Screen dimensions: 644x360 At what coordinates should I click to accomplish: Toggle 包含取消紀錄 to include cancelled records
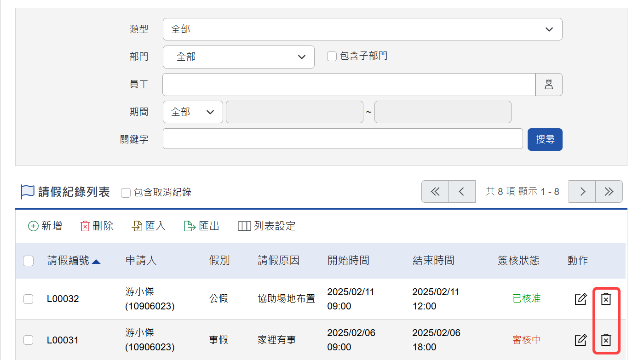coord(126,193)
